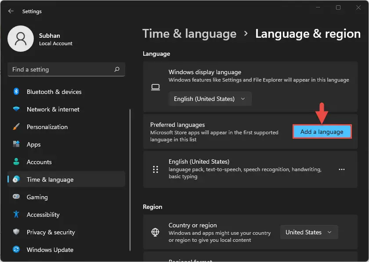
Task: Select Gaming in the sidebar
Action: pyautogui.click(x=66, y=197)
